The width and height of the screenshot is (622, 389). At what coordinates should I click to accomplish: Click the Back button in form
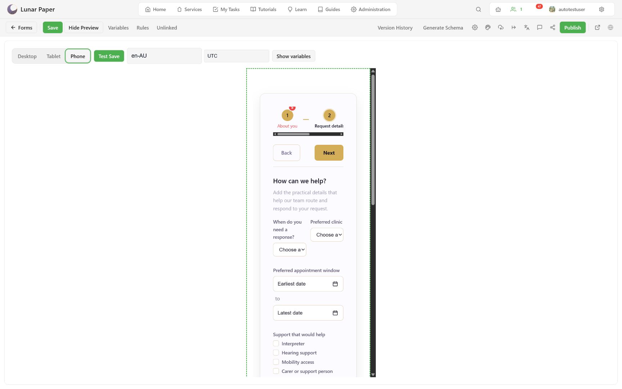point(287,153)
